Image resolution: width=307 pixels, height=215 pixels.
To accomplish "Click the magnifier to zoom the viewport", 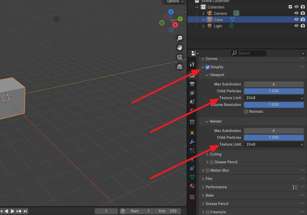I will [180, 38].
